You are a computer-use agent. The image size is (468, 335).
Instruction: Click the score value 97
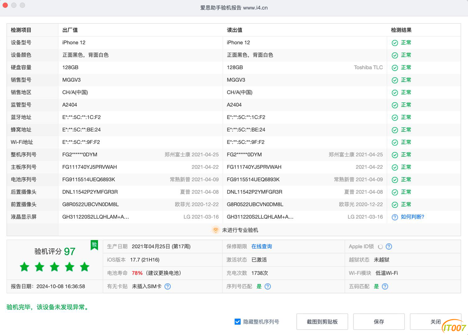(x=70, y=251)
